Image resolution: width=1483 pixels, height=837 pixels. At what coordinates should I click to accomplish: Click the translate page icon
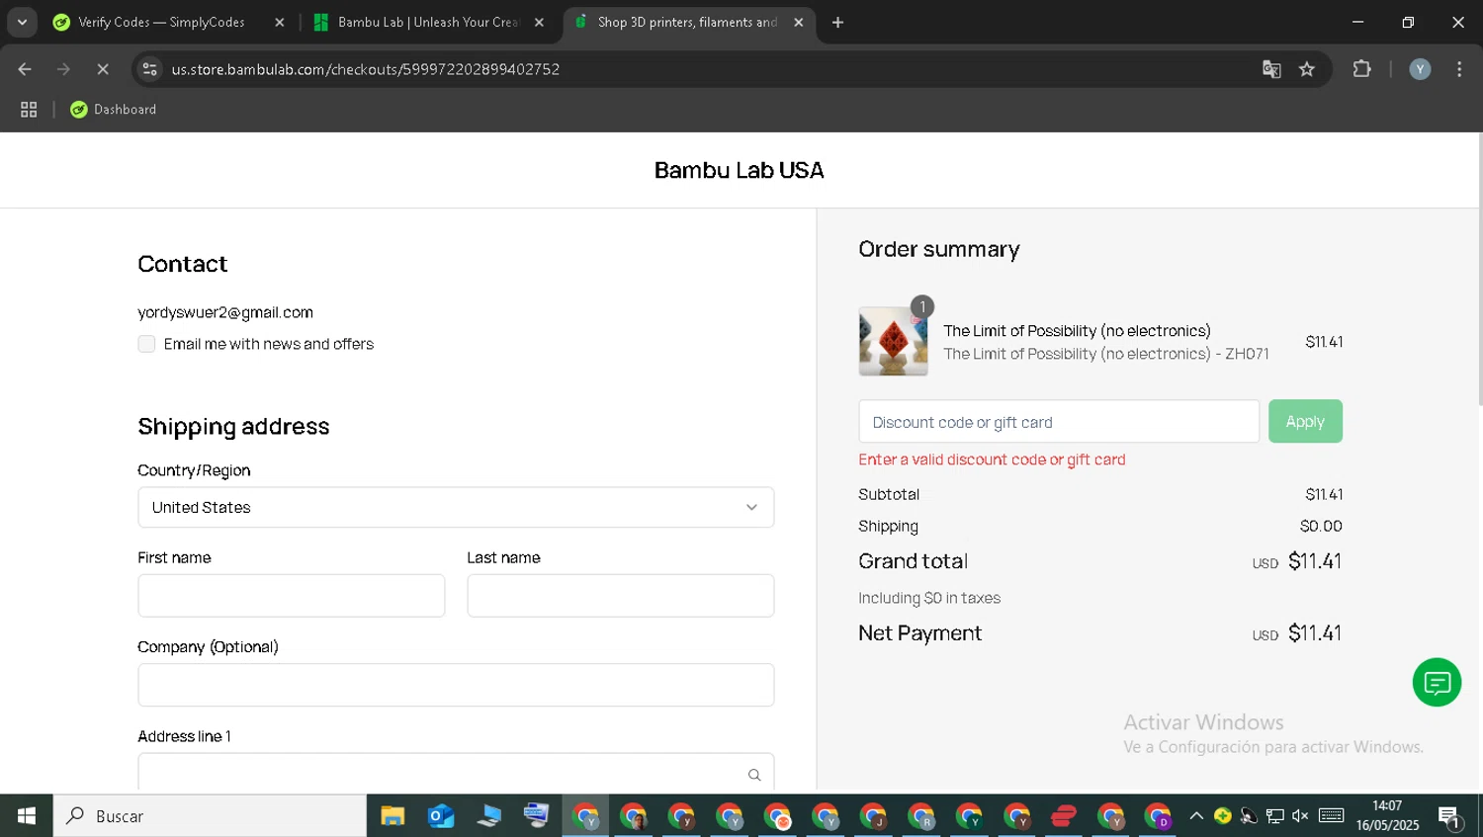(1271, 69)
